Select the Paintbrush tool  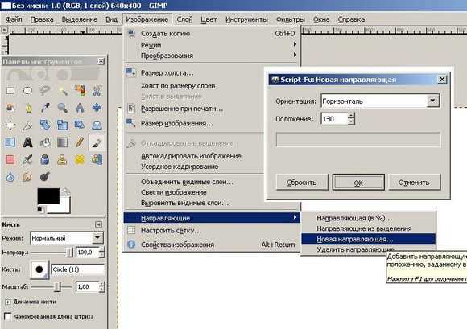pyautogui.click(x=97, y=142)
